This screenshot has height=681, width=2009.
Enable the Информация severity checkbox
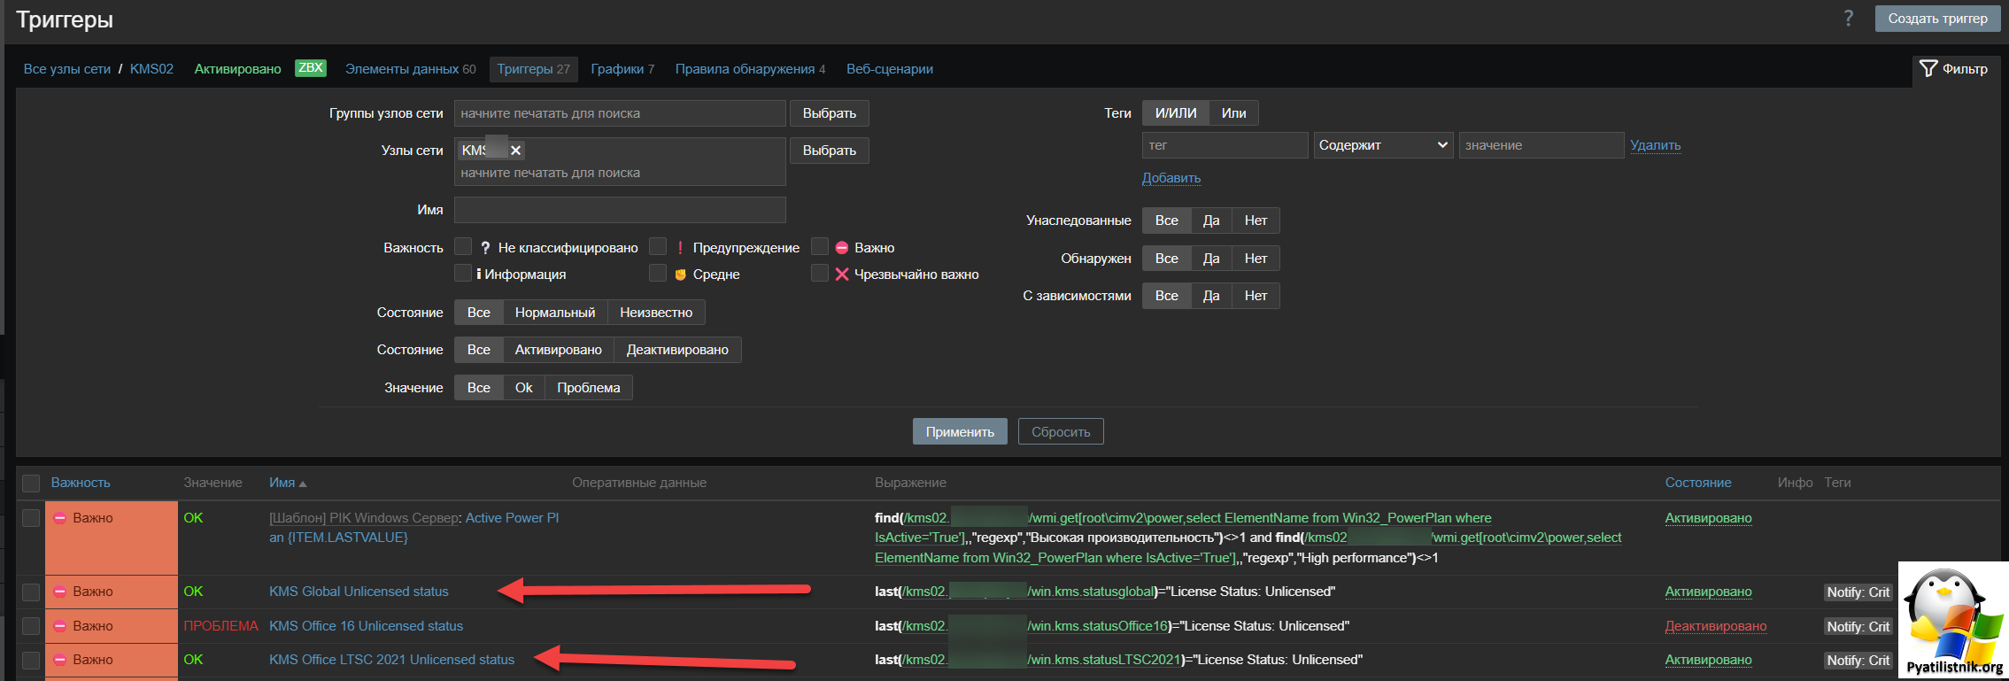tap(463, 273)
